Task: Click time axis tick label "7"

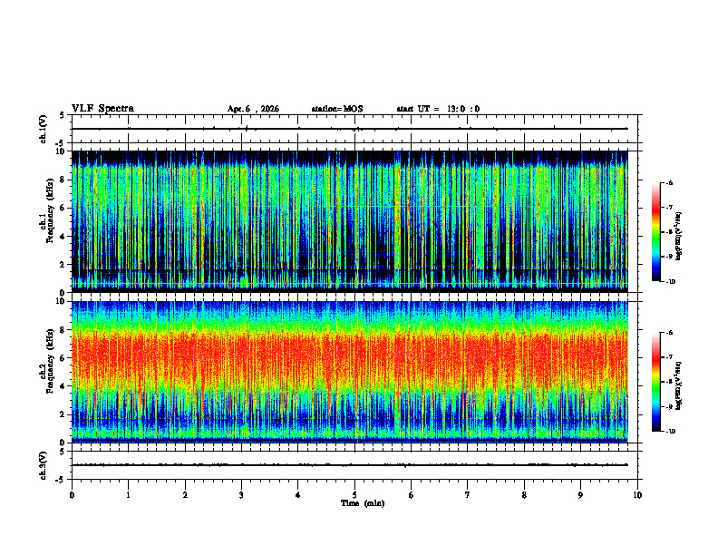Action: (x=468, y=495)
